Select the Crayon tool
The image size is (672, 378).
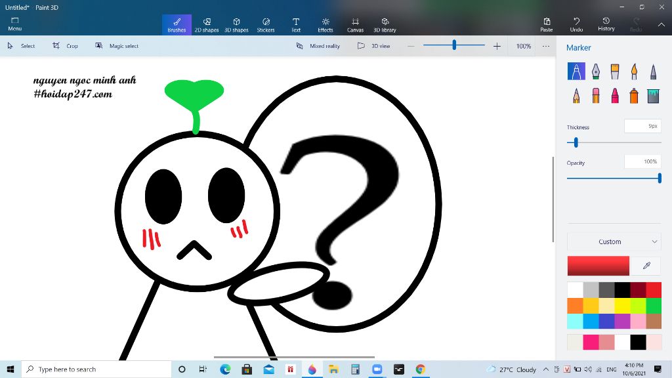pyautogui.click(x=614, y=95)
